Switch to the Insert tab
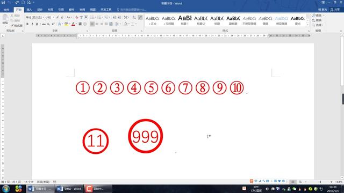This screenshot has height=193, width=344. pos(29,10)
